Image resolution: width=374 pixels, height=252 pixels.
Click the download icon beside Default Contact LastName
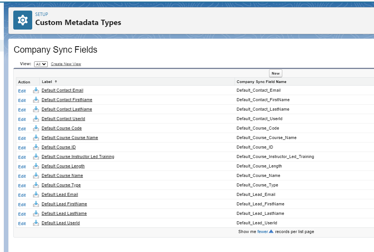(36, 110)
